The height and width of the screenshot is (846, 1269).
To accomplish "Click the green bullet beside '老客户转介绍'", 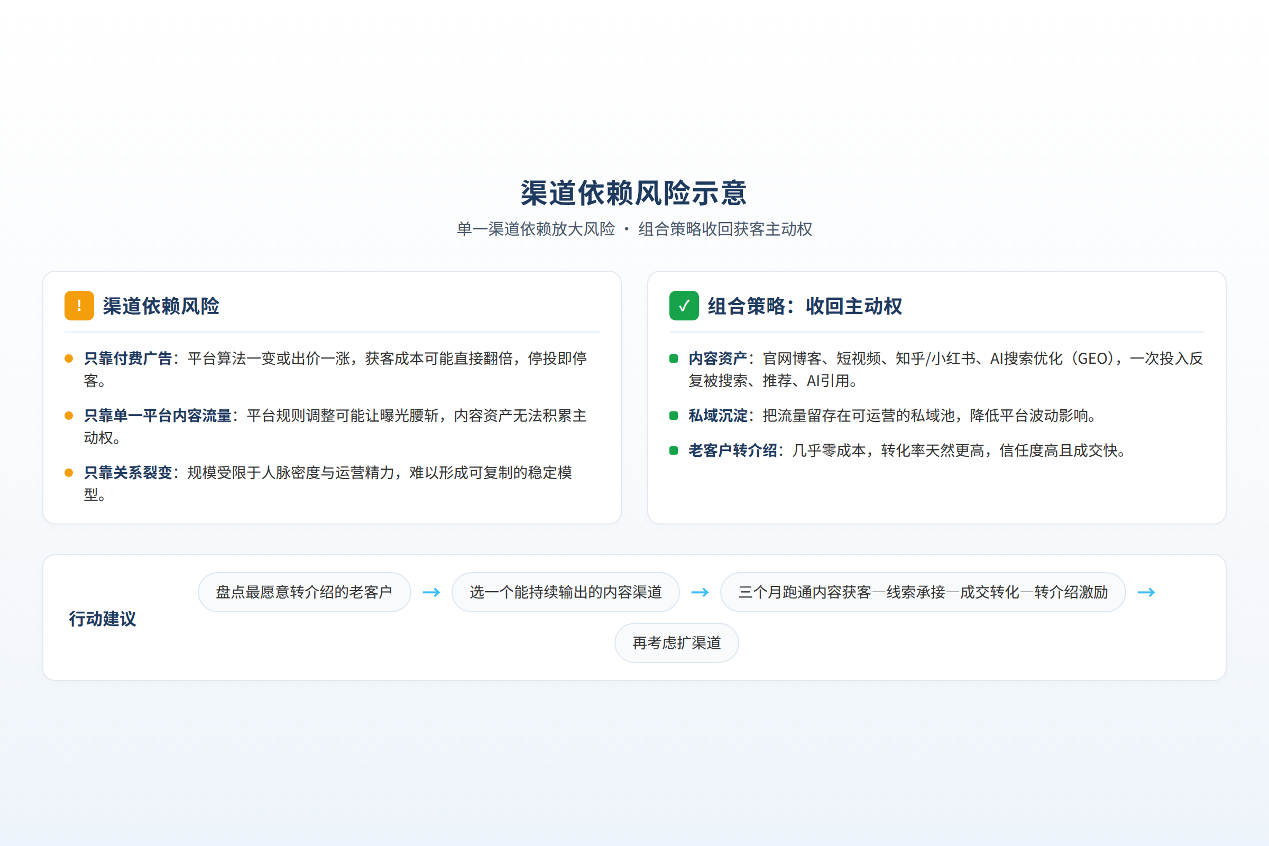I will [673, 450].
